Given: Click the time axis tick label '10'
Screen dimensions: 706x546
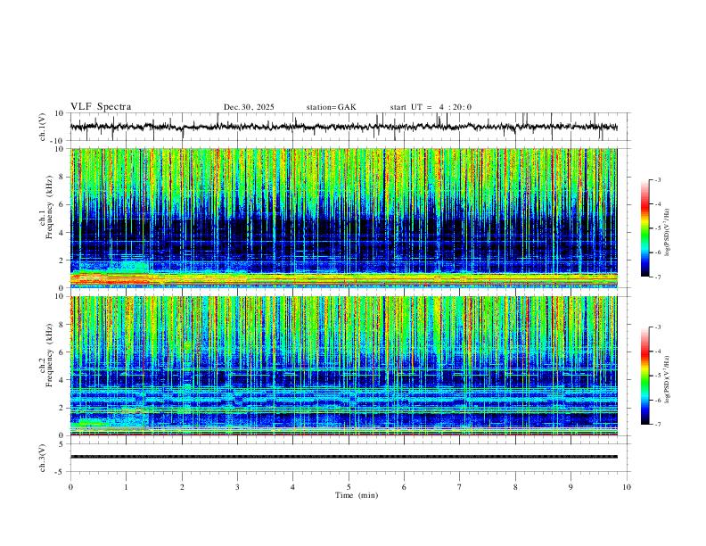Looking at the screenshot, I should (x=627, y=487).
